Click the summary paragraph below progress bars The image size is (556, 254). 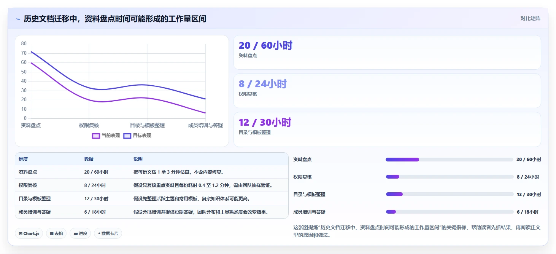417,231
